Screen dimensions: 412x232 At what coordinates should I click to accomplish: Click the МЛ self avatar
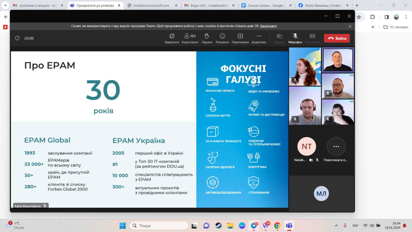click(321, 193)
